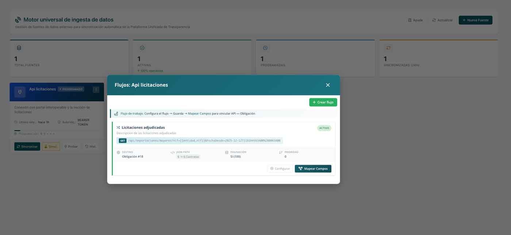Click the ACTIVO status badge
This screenshot has width=511, height=235.
coord(324,128)
